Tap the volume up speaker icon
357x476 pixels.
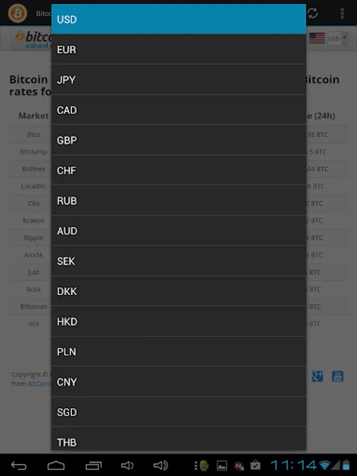click(160, 465)
